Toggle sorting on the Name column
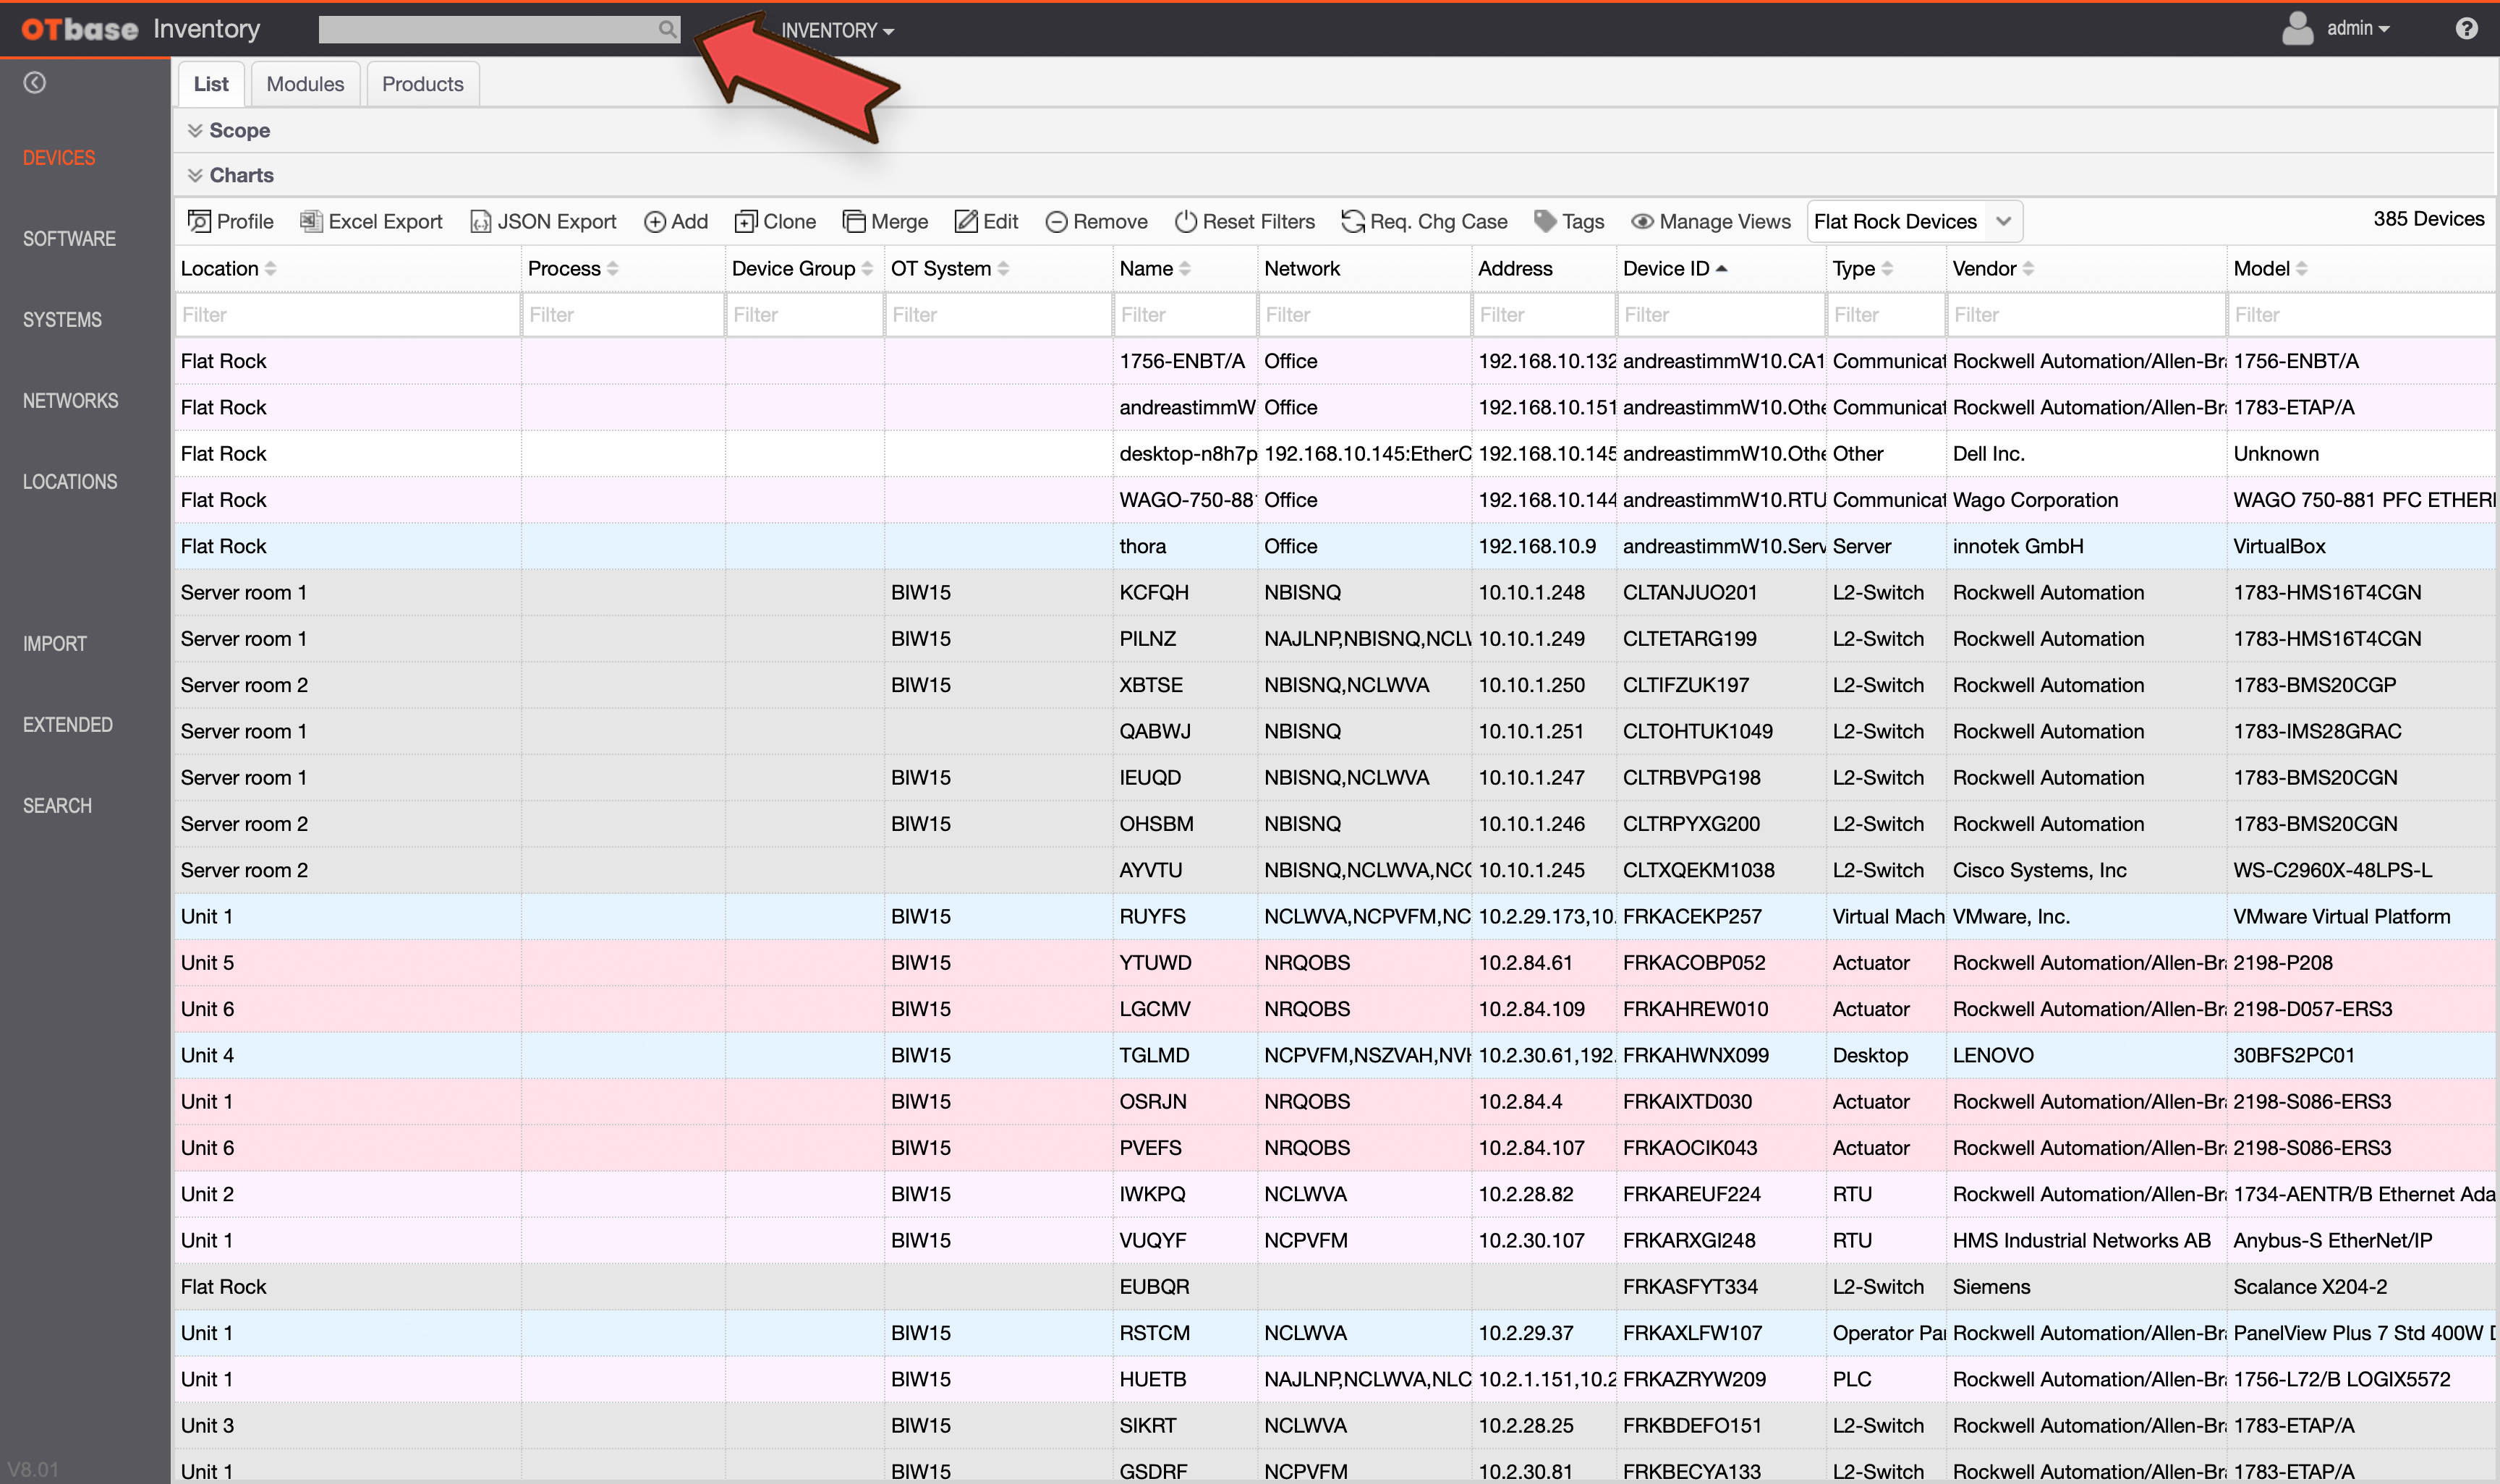 tap(1186, 268)
